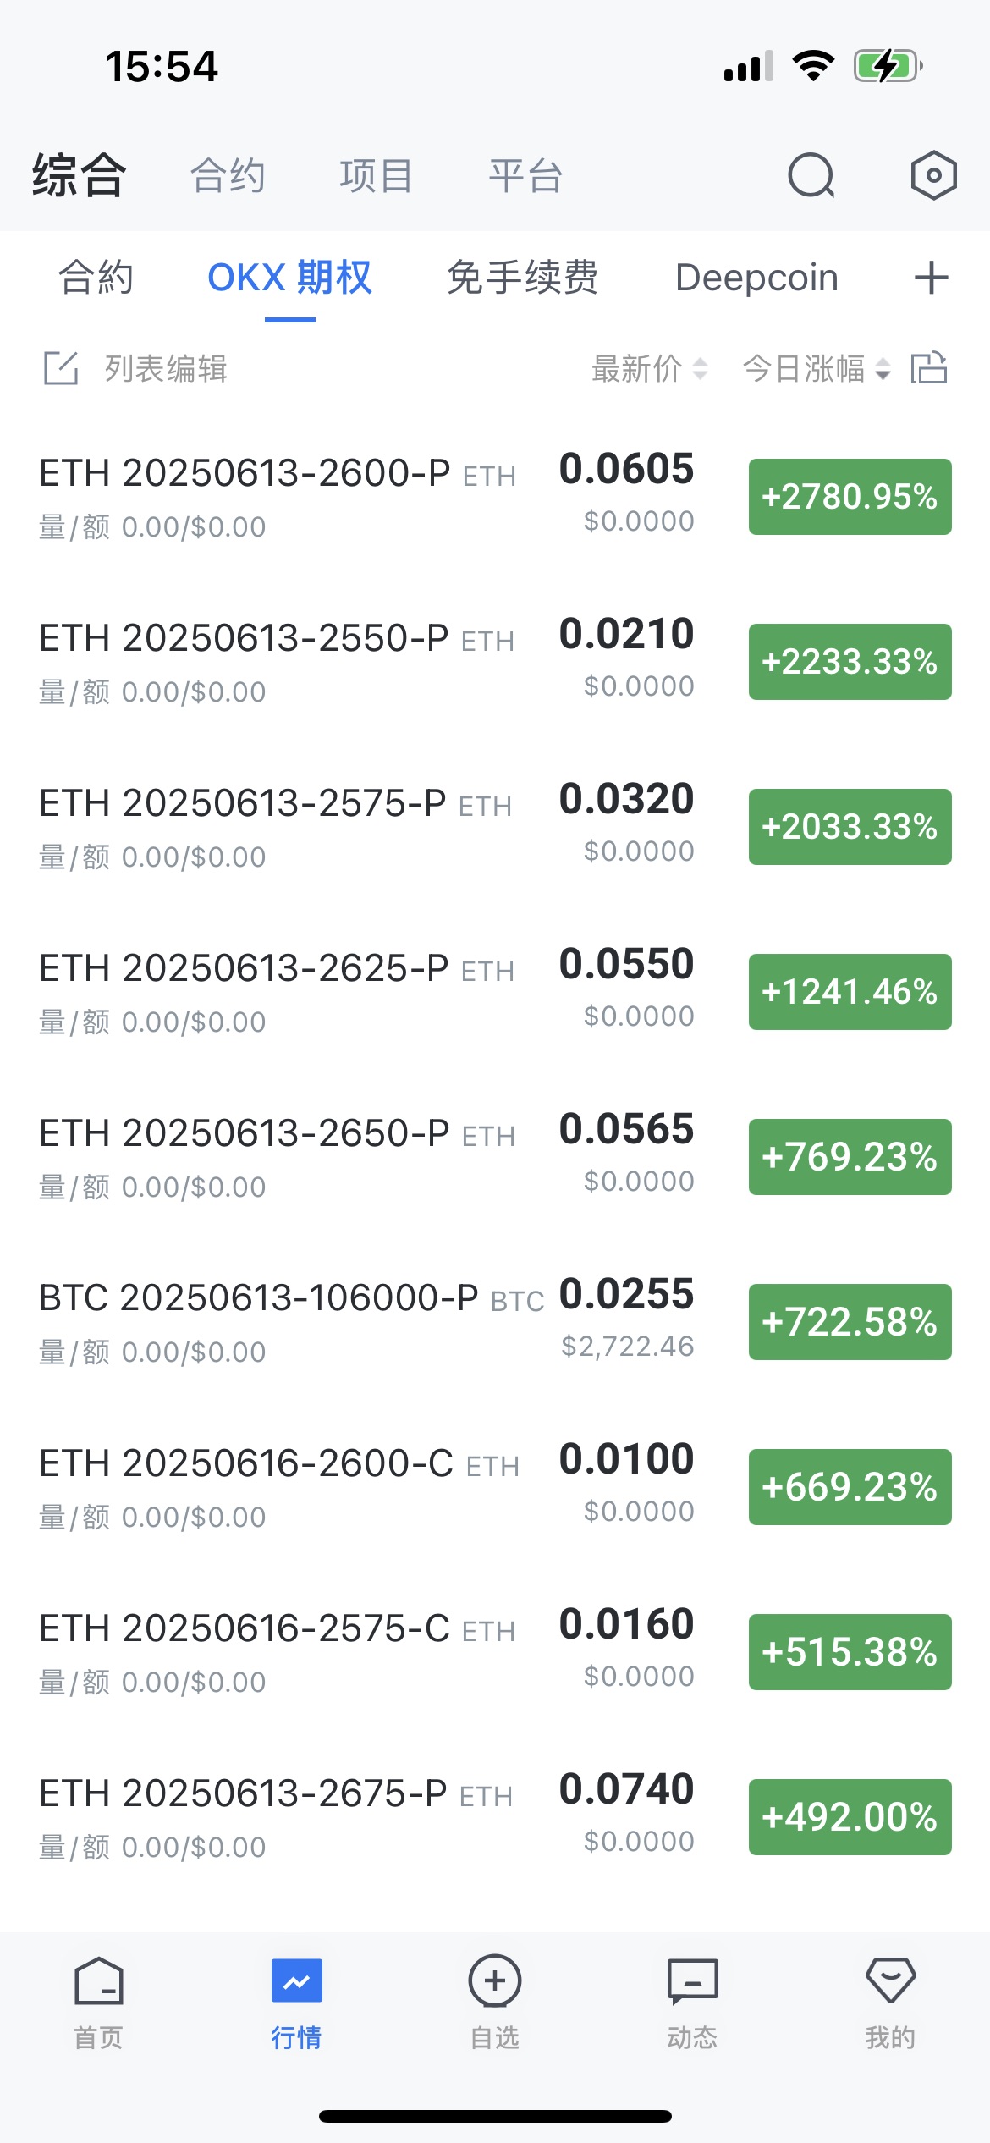990x2143 pixels.
Task: Open the hexagon settings icon
Action: pos(933,175)
